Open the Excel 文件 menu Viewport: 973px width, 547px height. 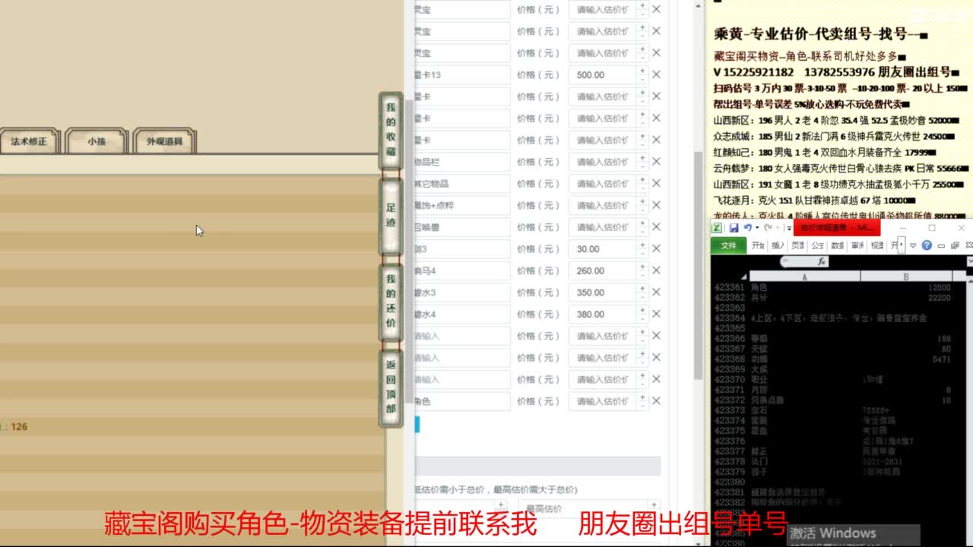coord(729,245)
